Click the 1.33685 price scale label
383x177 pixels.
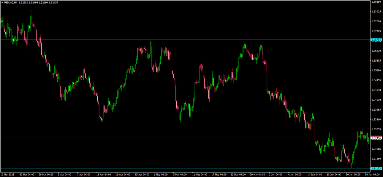click(376, 109)
